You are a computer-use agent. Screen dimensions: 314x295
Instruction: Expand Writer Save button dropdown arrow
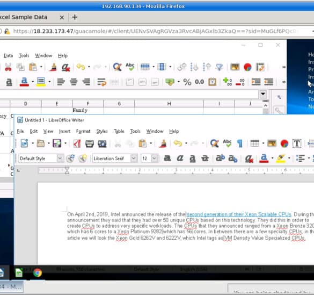coord(65,143)
